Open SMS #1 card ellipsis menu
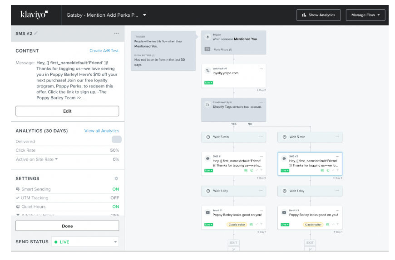The image size is (395, 260). tap(261, 157)
